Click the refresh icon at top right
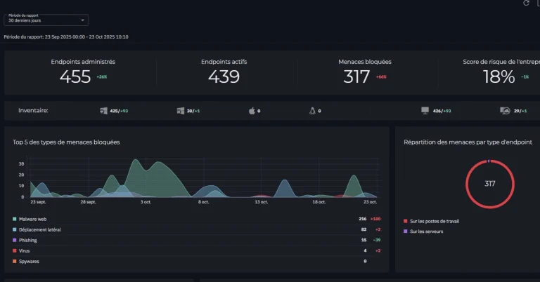Image resolution: width=540 pixels, height=282 pixels. [525, 4]
